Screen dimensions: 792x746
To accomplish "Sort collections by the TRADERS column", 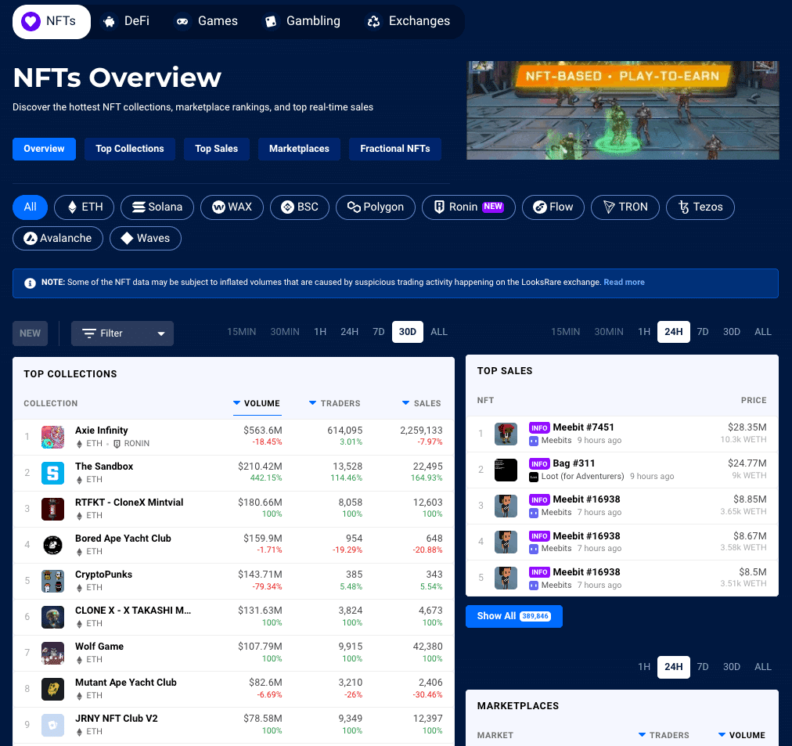I will (335, 404).
